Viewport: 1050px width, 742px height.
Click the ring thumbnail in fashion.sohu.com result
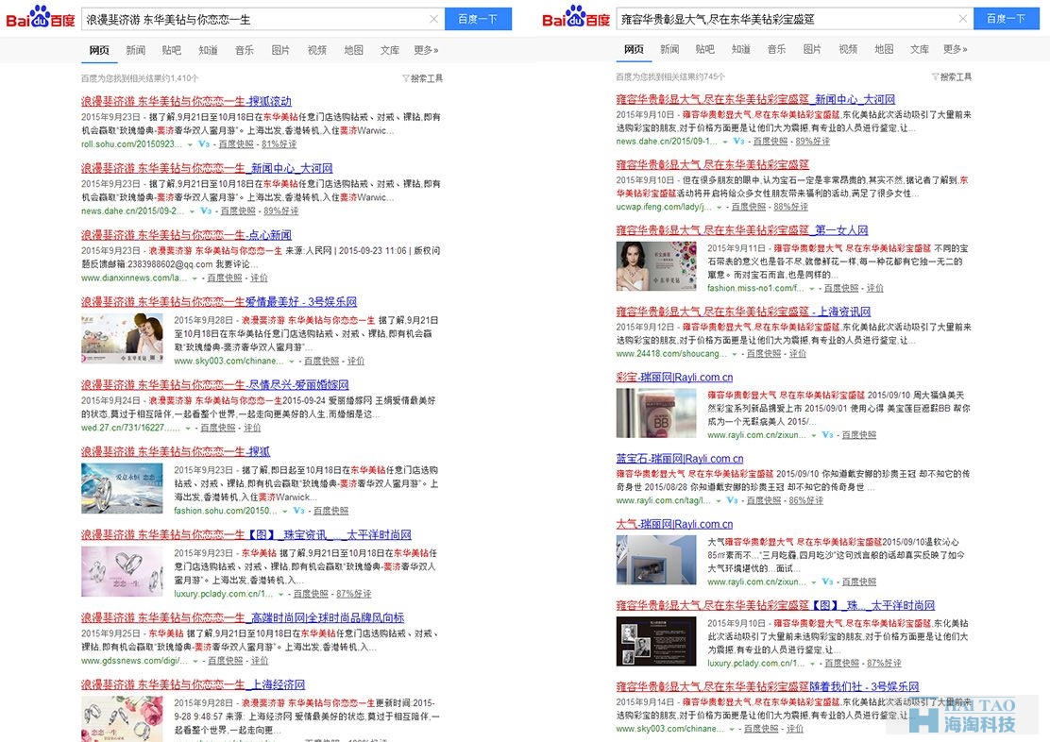tap(122, 488)
